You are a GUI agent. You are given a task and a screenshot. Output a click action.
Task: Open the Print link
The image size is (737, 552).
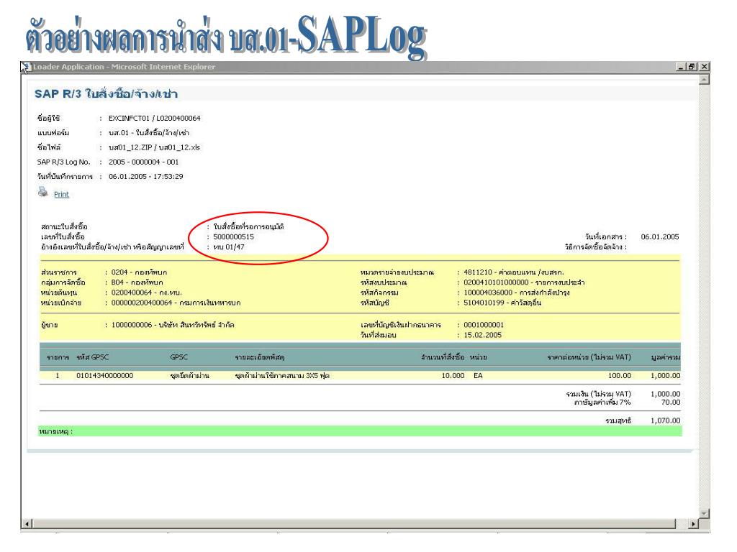click(61, 194)
